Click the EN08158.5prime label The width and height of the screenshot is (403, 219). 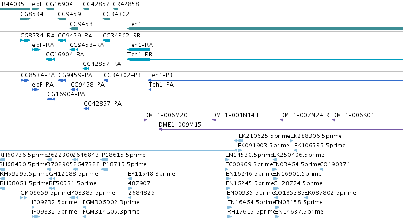point(299,202)
